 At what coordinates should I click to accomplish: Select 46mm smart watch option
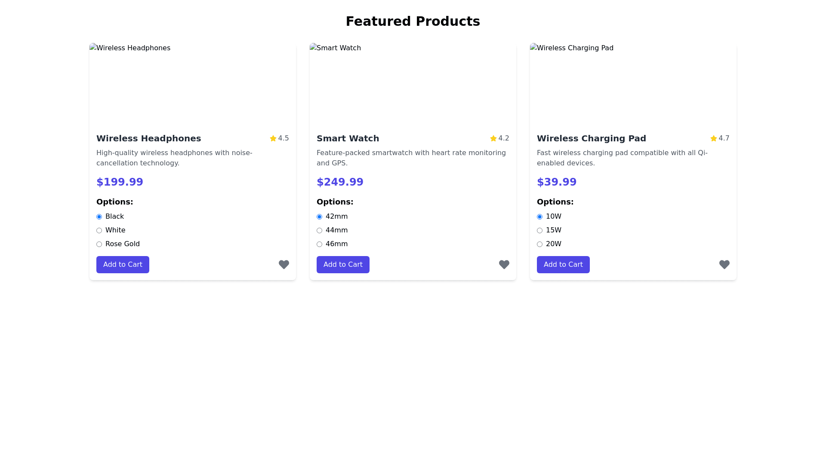pyautogui.click(x=320, y=244)
